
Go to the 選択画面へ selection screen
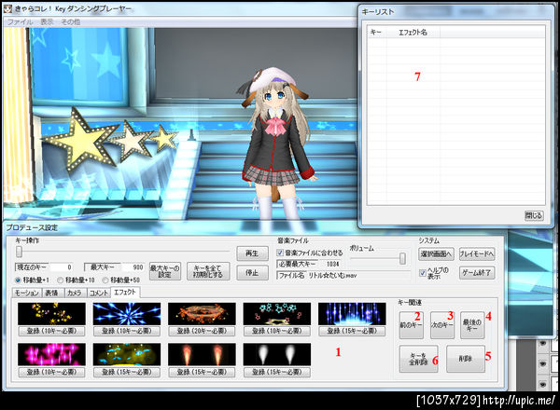[x=436, y=253]
